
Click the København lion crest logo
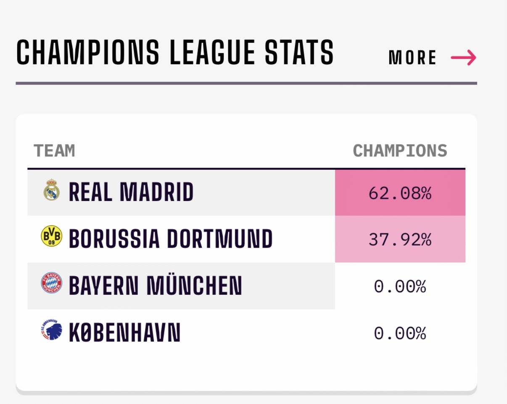[x=50, y=331]
